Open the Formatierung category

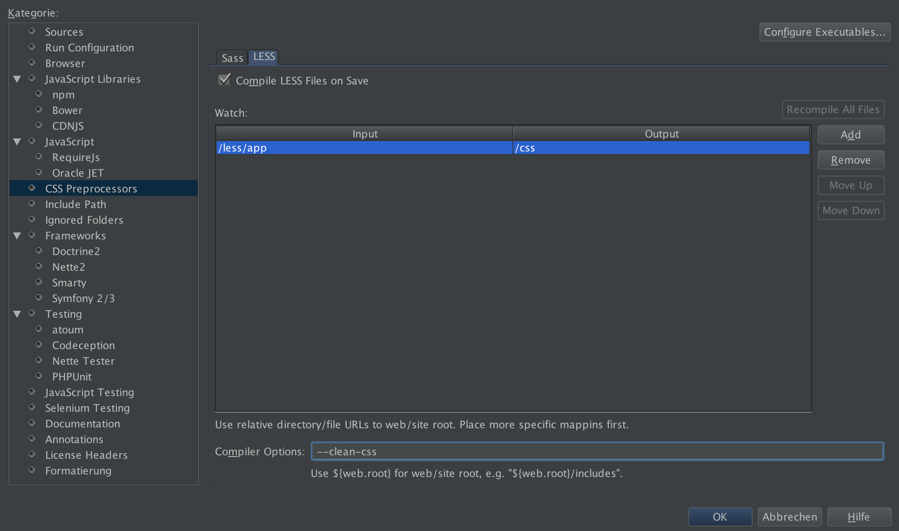(78, 471)
